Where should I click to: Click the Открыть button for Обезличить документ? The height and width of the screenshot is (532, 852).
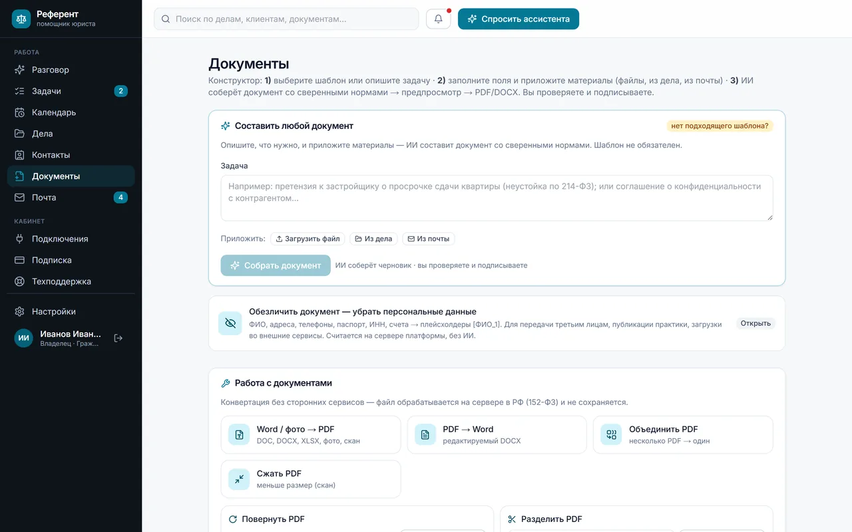(x=755, y=323)
